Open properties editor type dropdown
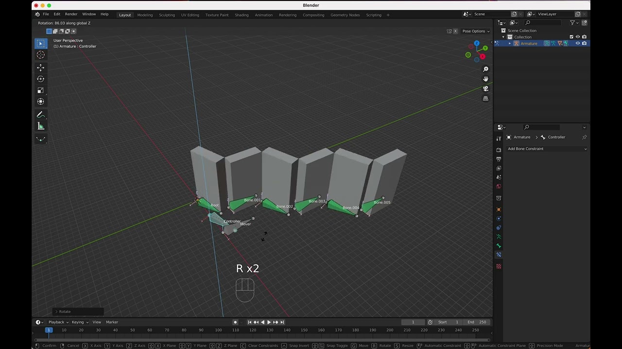622x349 pixels. click(501, 127)
